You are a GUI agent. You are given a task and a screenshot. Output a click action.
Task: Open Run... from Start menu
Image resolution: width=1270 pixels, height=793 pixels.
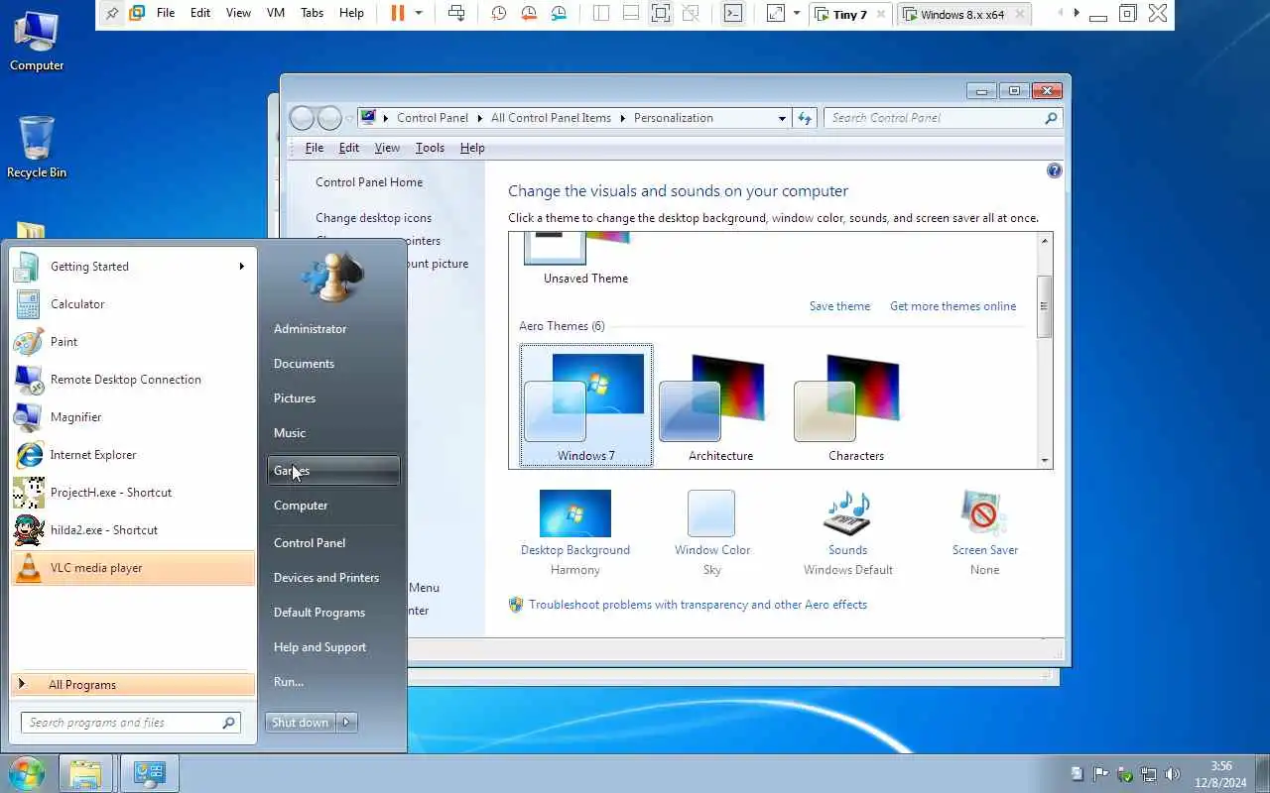coord(333,682)
